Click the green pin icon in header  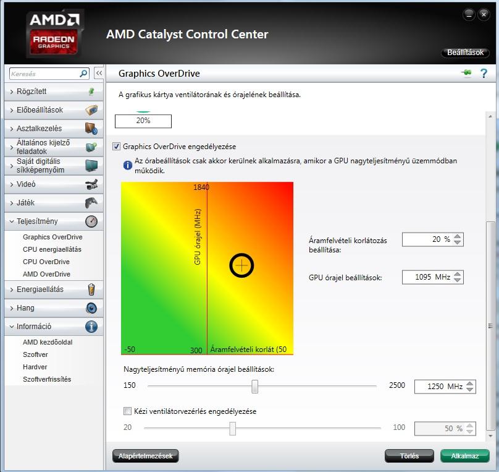tap(466, 73)
